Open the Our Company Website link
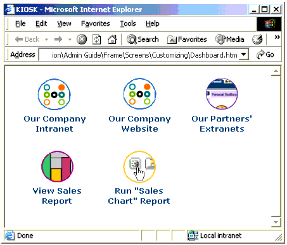The width and height of the screenshot is (287, 245). point(139,123)
